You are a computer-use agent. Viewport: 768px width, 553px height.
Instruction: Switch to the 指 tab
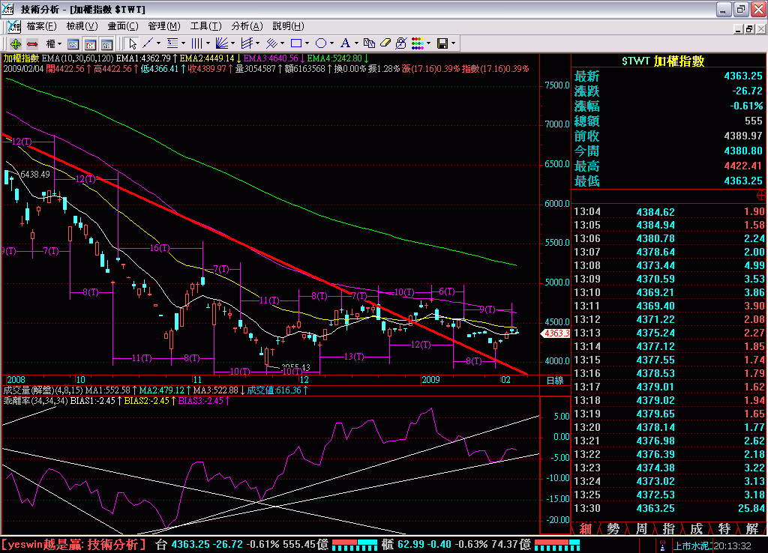pos(668,528)
